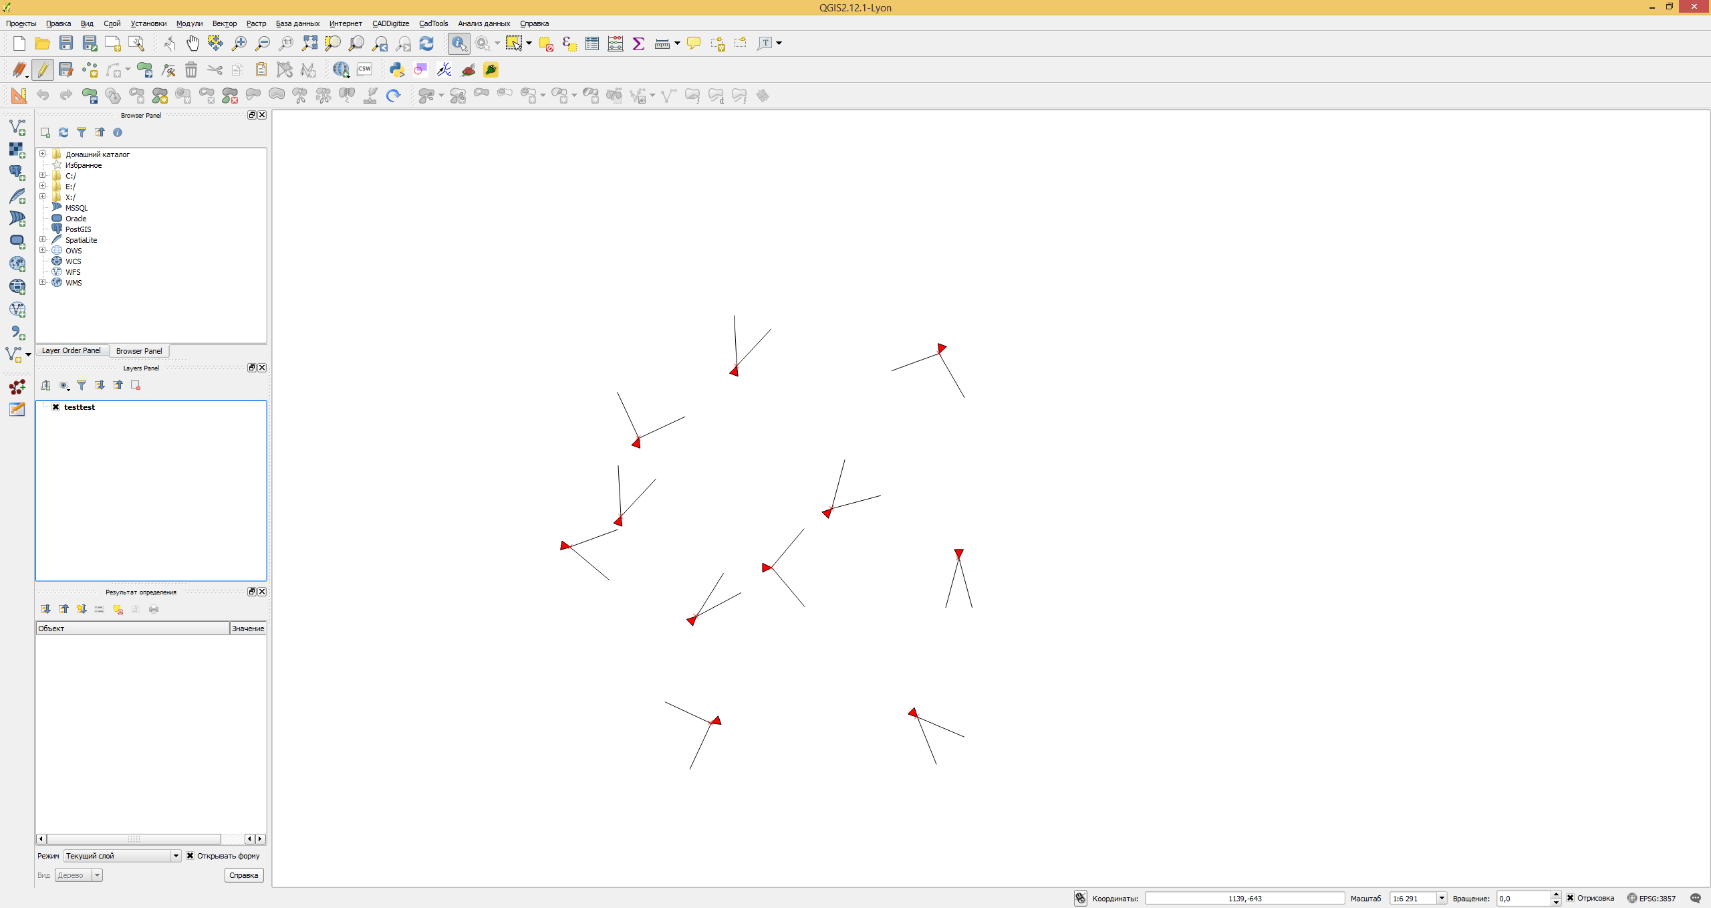Open the Python console
Screen dimensions: 1711x908
(x=397, y=70)
